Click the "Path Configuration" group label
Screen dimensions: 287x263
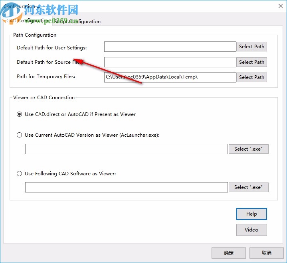pos(35,35)
